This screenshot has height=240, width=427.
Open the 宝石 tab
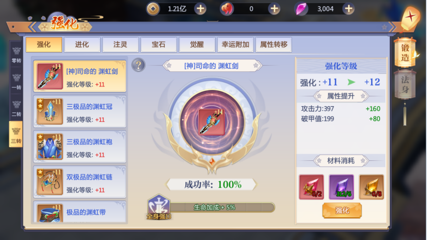[x=159, y=45]
